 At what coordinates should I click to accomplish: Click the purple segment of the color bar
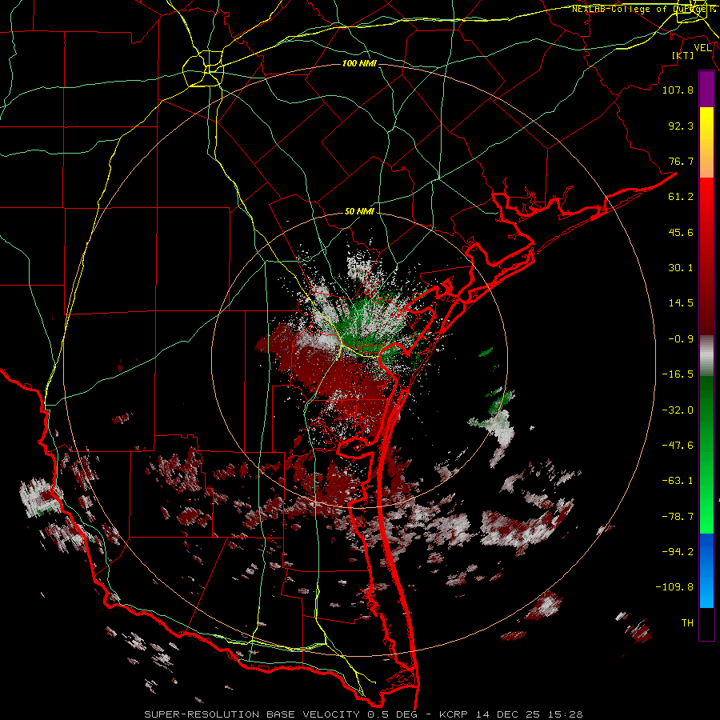pos(706,89)
